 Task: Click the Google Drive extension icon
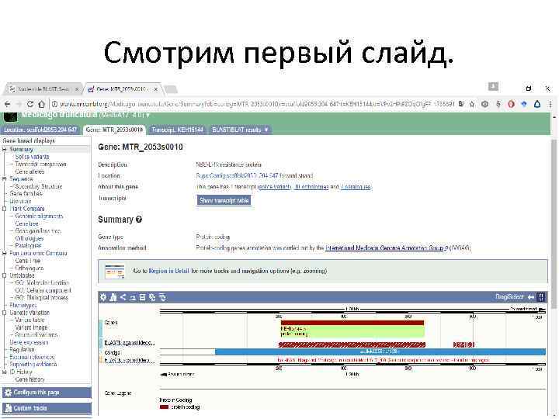(537, 104)
